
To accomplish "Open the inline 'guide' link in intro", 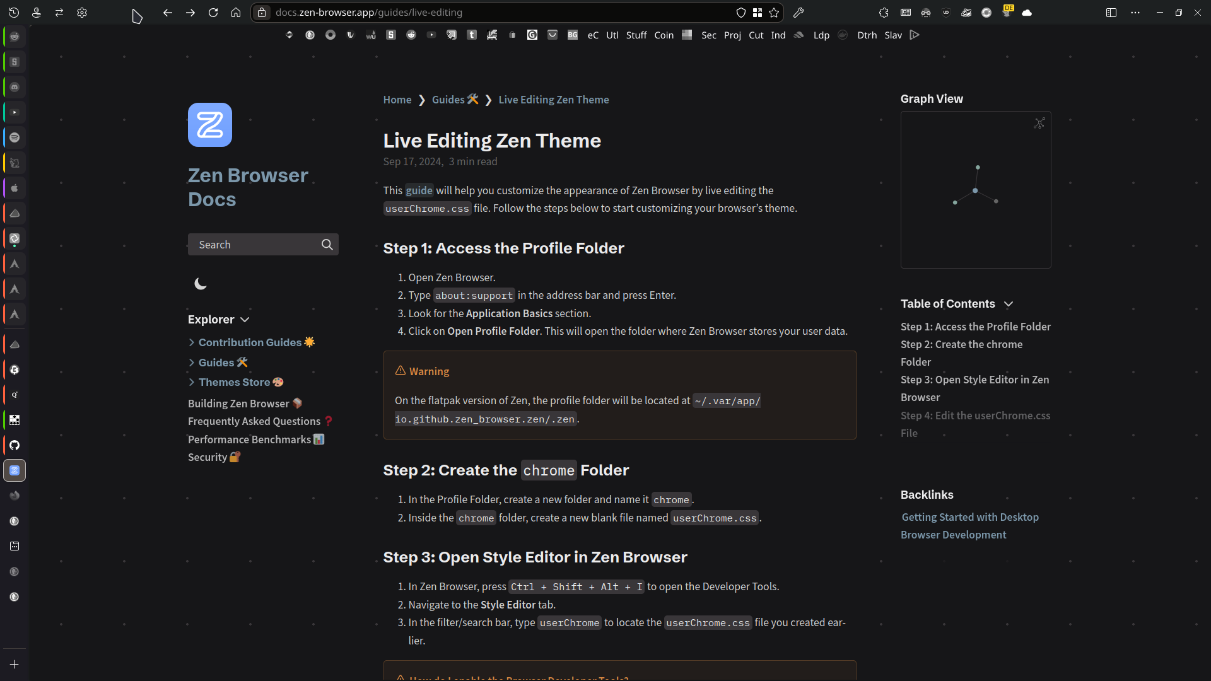I will pos(419,190).
